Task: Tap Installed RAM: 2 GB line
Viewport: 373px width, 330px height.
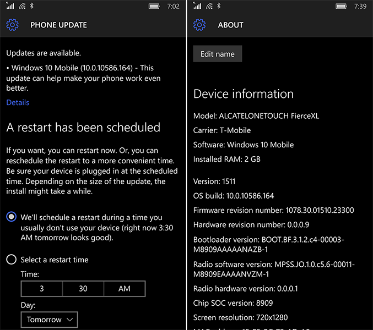Action: coord(226,159)
